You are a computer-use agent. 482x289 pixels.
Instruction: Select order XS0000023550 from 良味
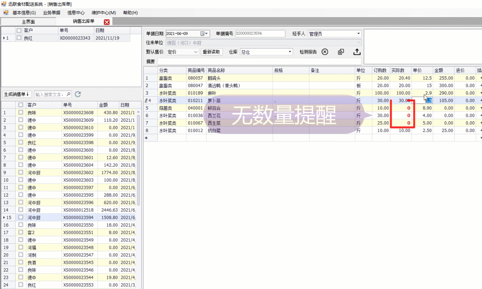69,225
